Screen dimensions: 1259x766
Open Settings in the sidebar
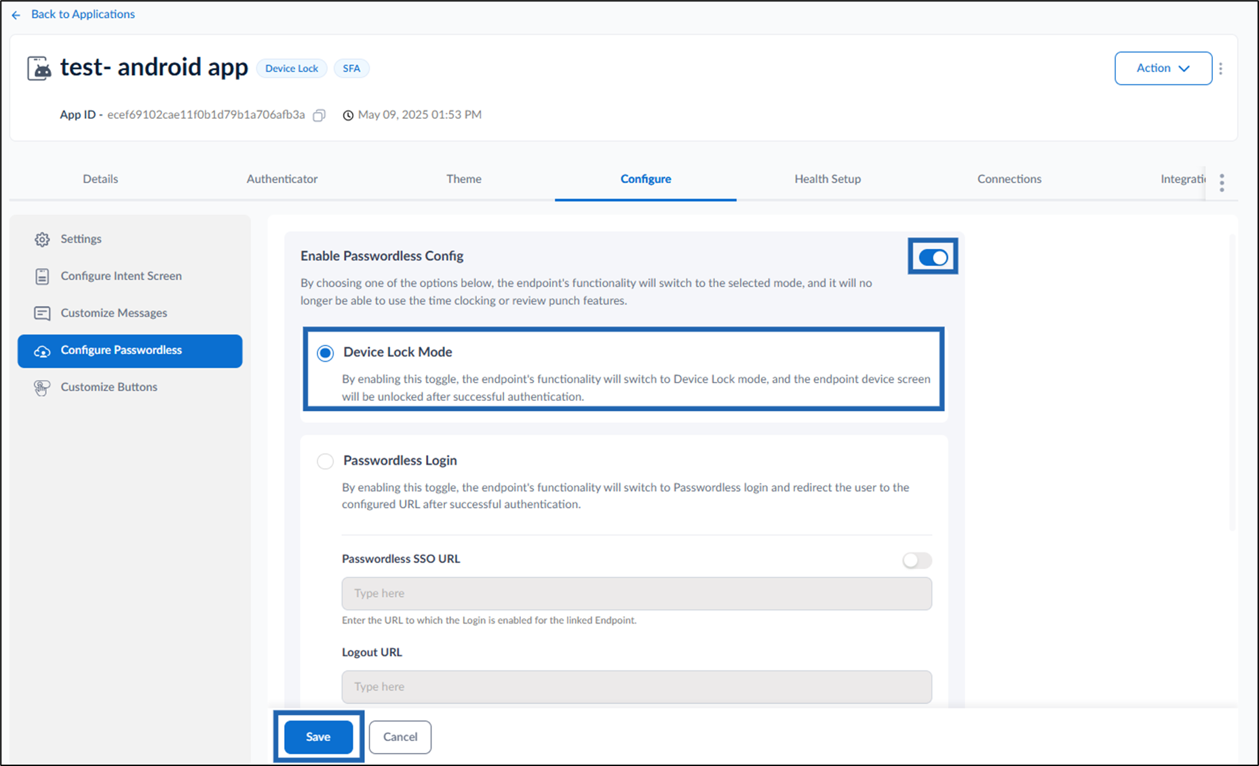130,239
